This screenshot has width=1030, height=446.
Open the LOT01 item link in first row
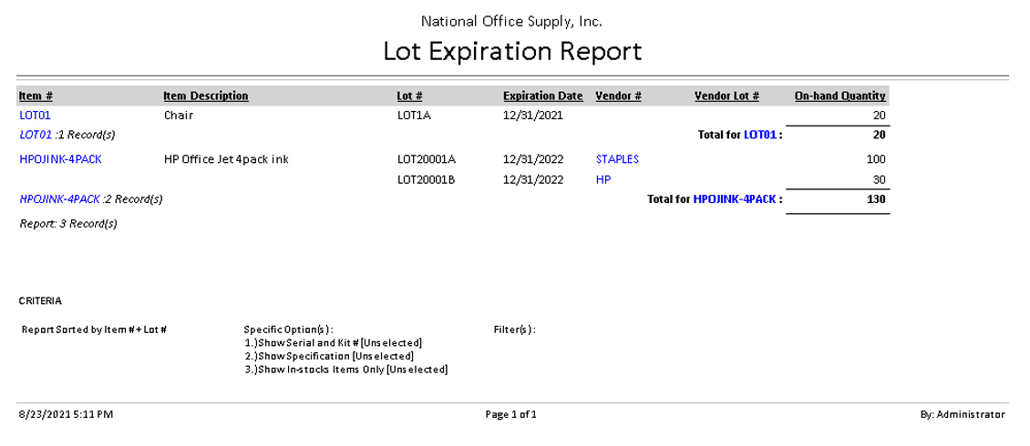point(35,116)
